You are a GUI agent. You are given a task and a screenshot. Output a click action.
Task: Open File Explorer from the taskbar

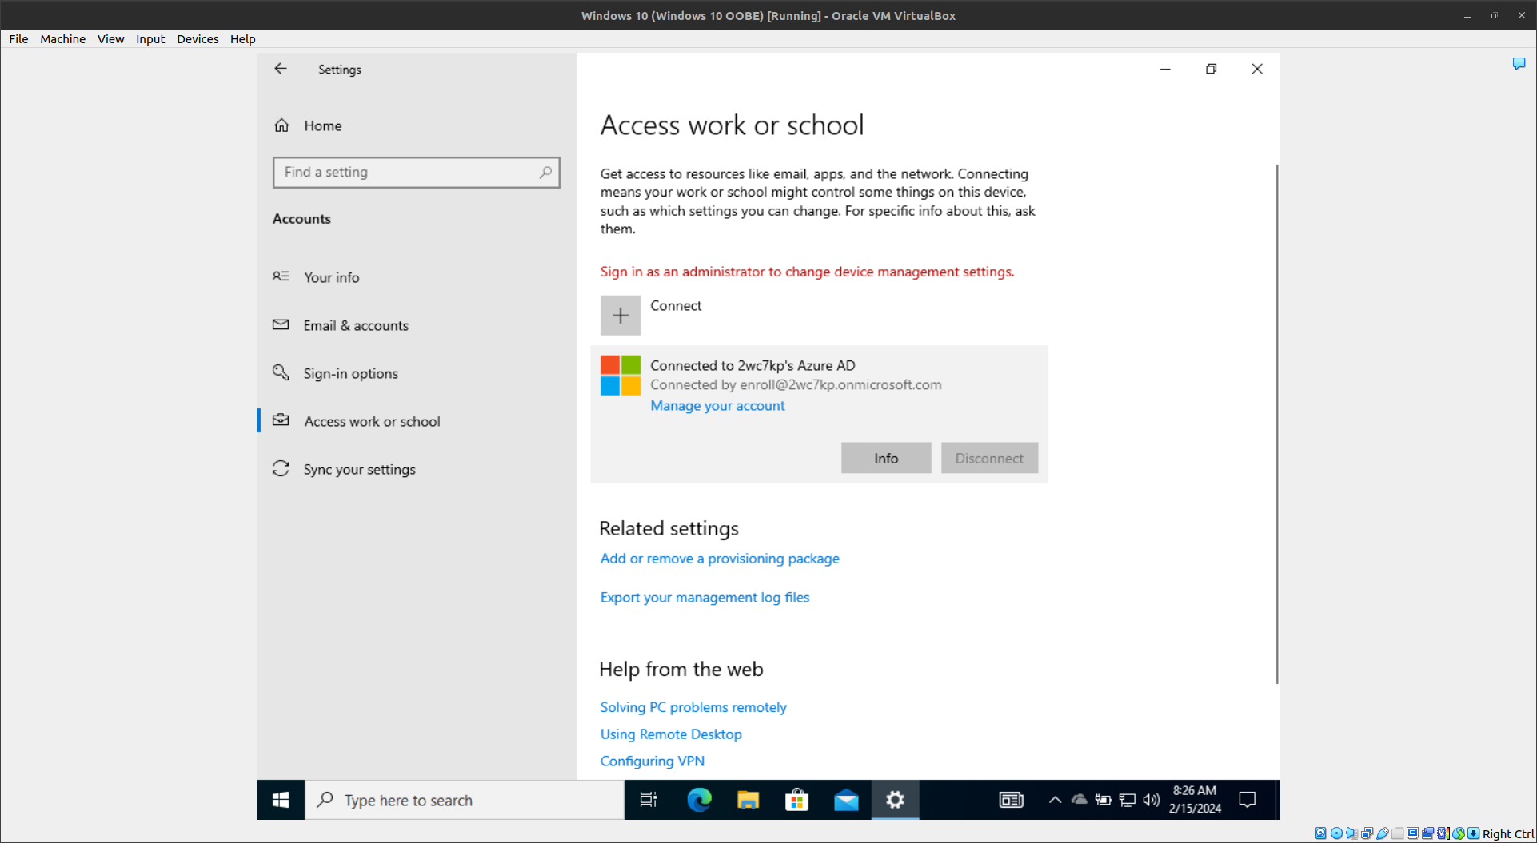[x=748, y=800]
